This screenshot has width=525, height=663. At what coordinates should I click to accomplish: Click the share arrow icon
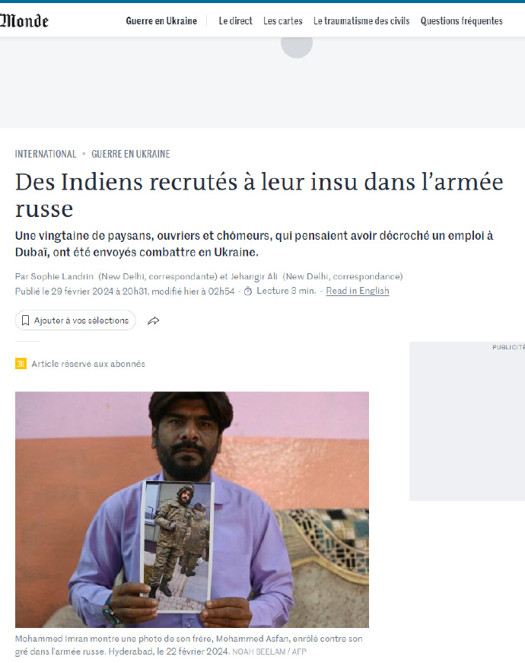[x=154, y=320]
